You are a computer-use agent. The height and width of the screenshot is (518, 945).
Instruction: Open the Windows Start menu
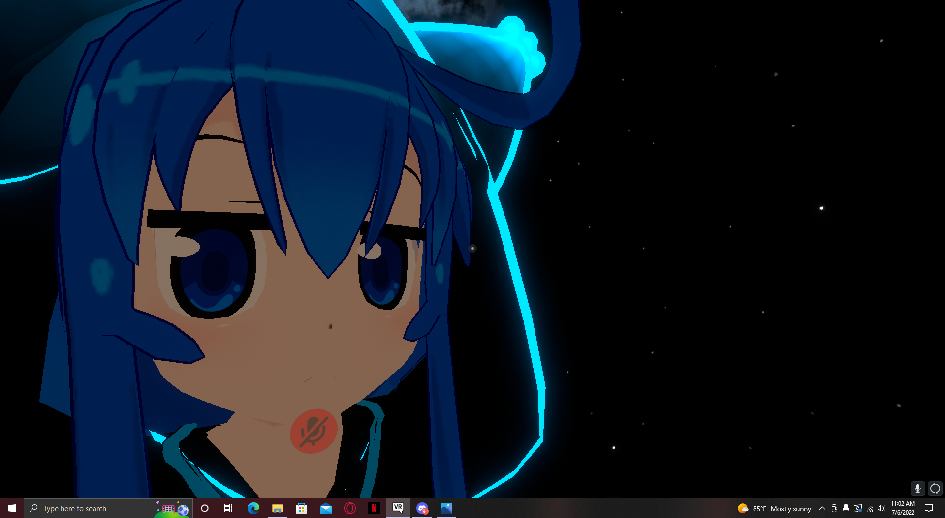click(x=12, y=508)
